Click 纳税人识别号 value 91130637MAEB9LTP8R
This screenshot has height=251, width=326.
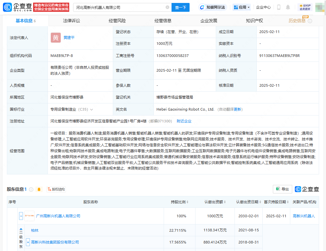tap(279, 56)
